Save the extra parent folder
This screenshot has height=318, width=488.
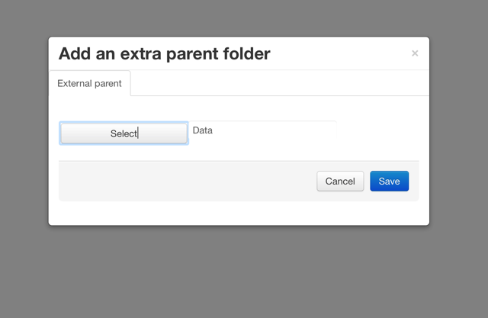pos(390,181)
